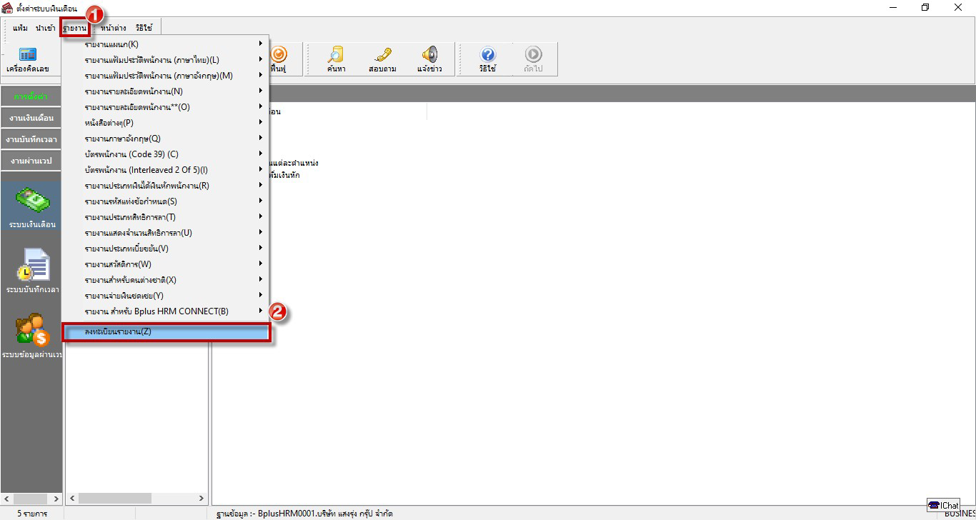Click the horizontal scrollbar right arrow in tree panel

tap(201, 498)
